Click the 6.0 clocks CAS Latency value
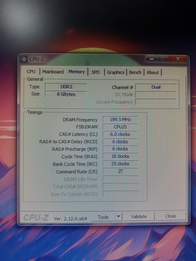 [x=120, y=134]
